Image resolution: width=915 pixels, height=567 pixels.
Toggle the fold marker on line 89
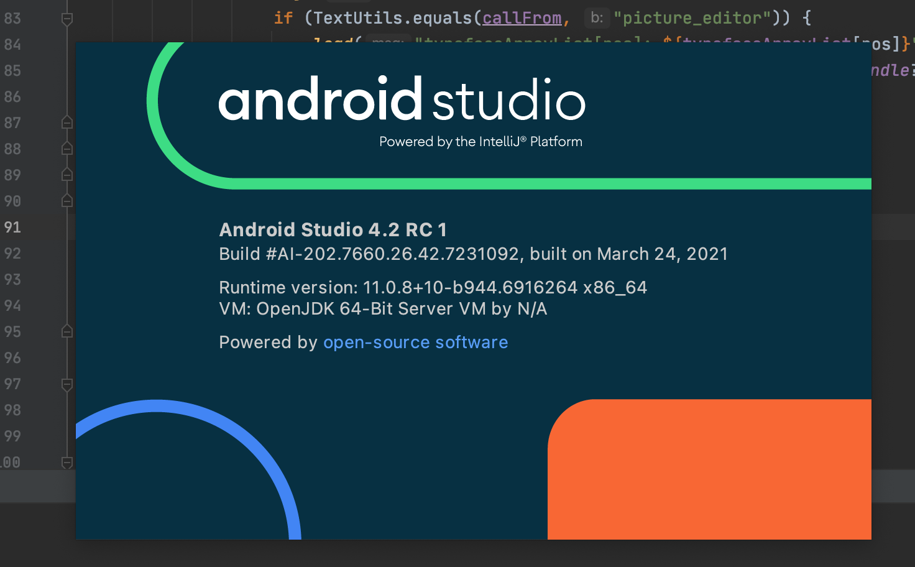pyautogui.click(x=67, y=175)
